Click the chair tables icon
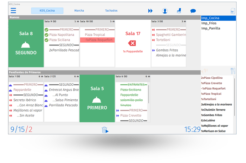 click(x=179, y=11)
